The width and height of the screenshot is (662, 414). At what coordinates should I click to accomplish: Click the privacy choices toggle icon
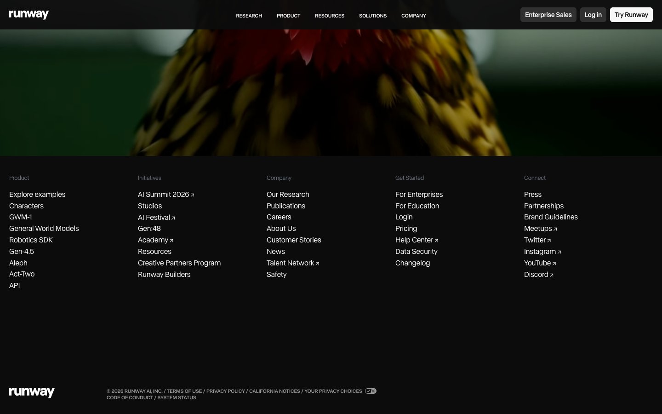click(x=371, y=391)
